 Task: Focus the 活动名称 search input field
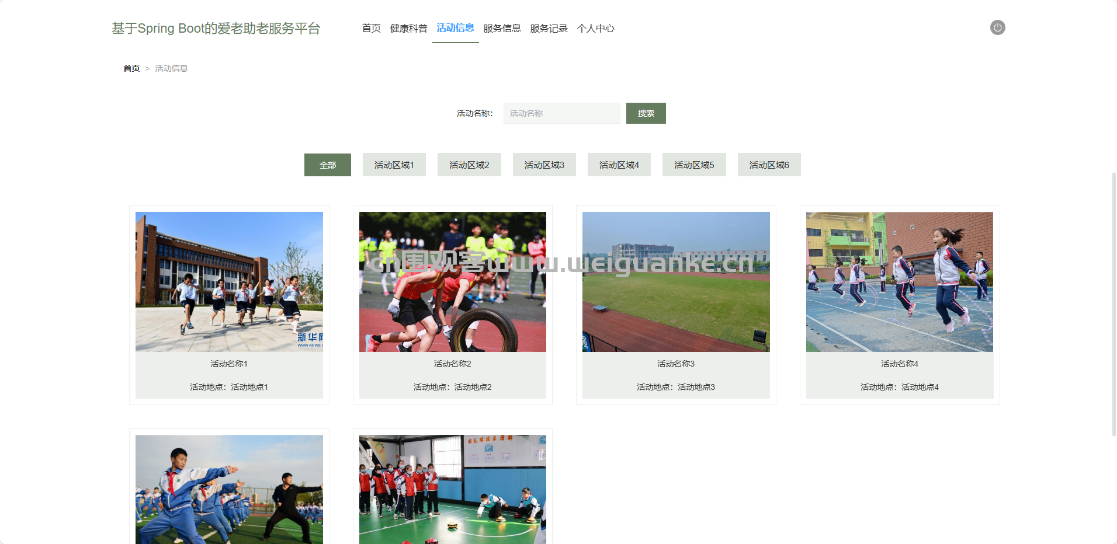(561, 113)
